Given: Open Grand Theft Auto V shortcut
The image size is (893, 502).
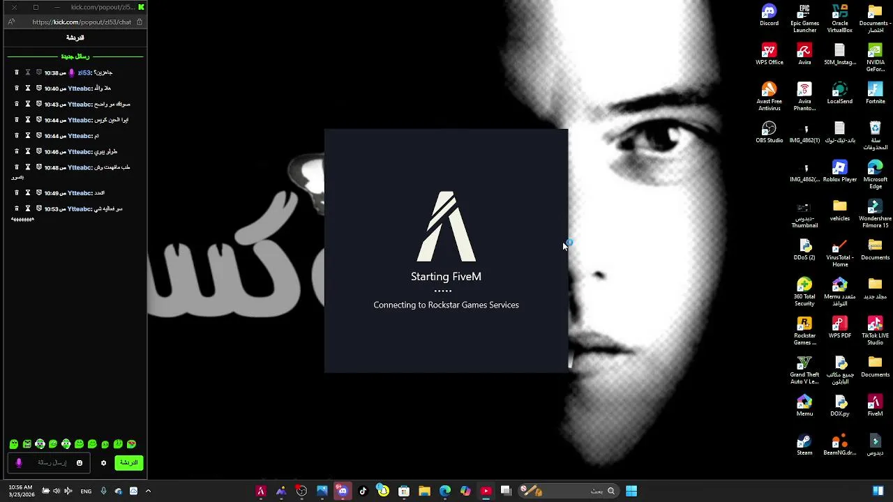Looking at the screenshot, I should (x=804, y=370).
